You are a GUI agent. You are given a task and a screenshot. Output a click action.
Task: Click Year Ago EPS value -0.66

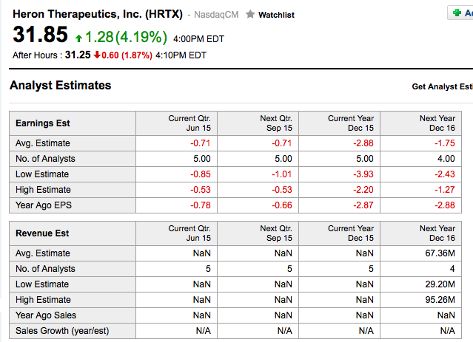[282, 205]
